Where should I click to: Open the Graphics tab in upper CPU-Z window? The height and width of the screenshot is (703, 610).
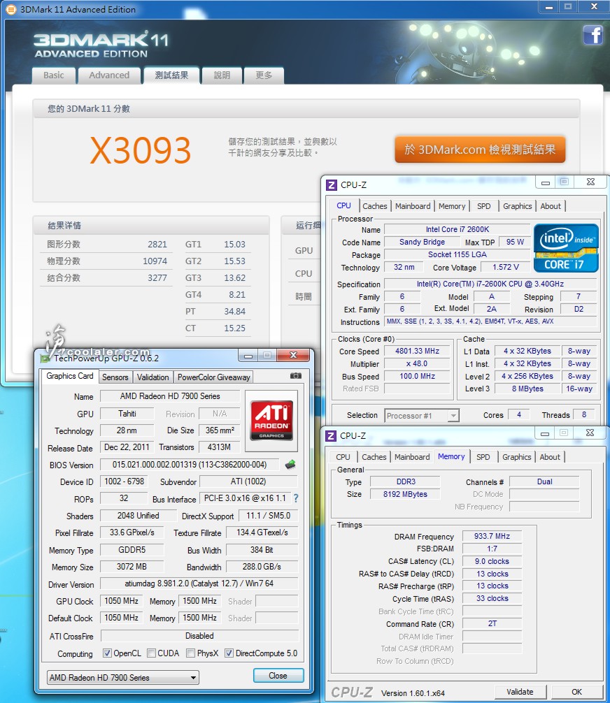pos(517,206)
